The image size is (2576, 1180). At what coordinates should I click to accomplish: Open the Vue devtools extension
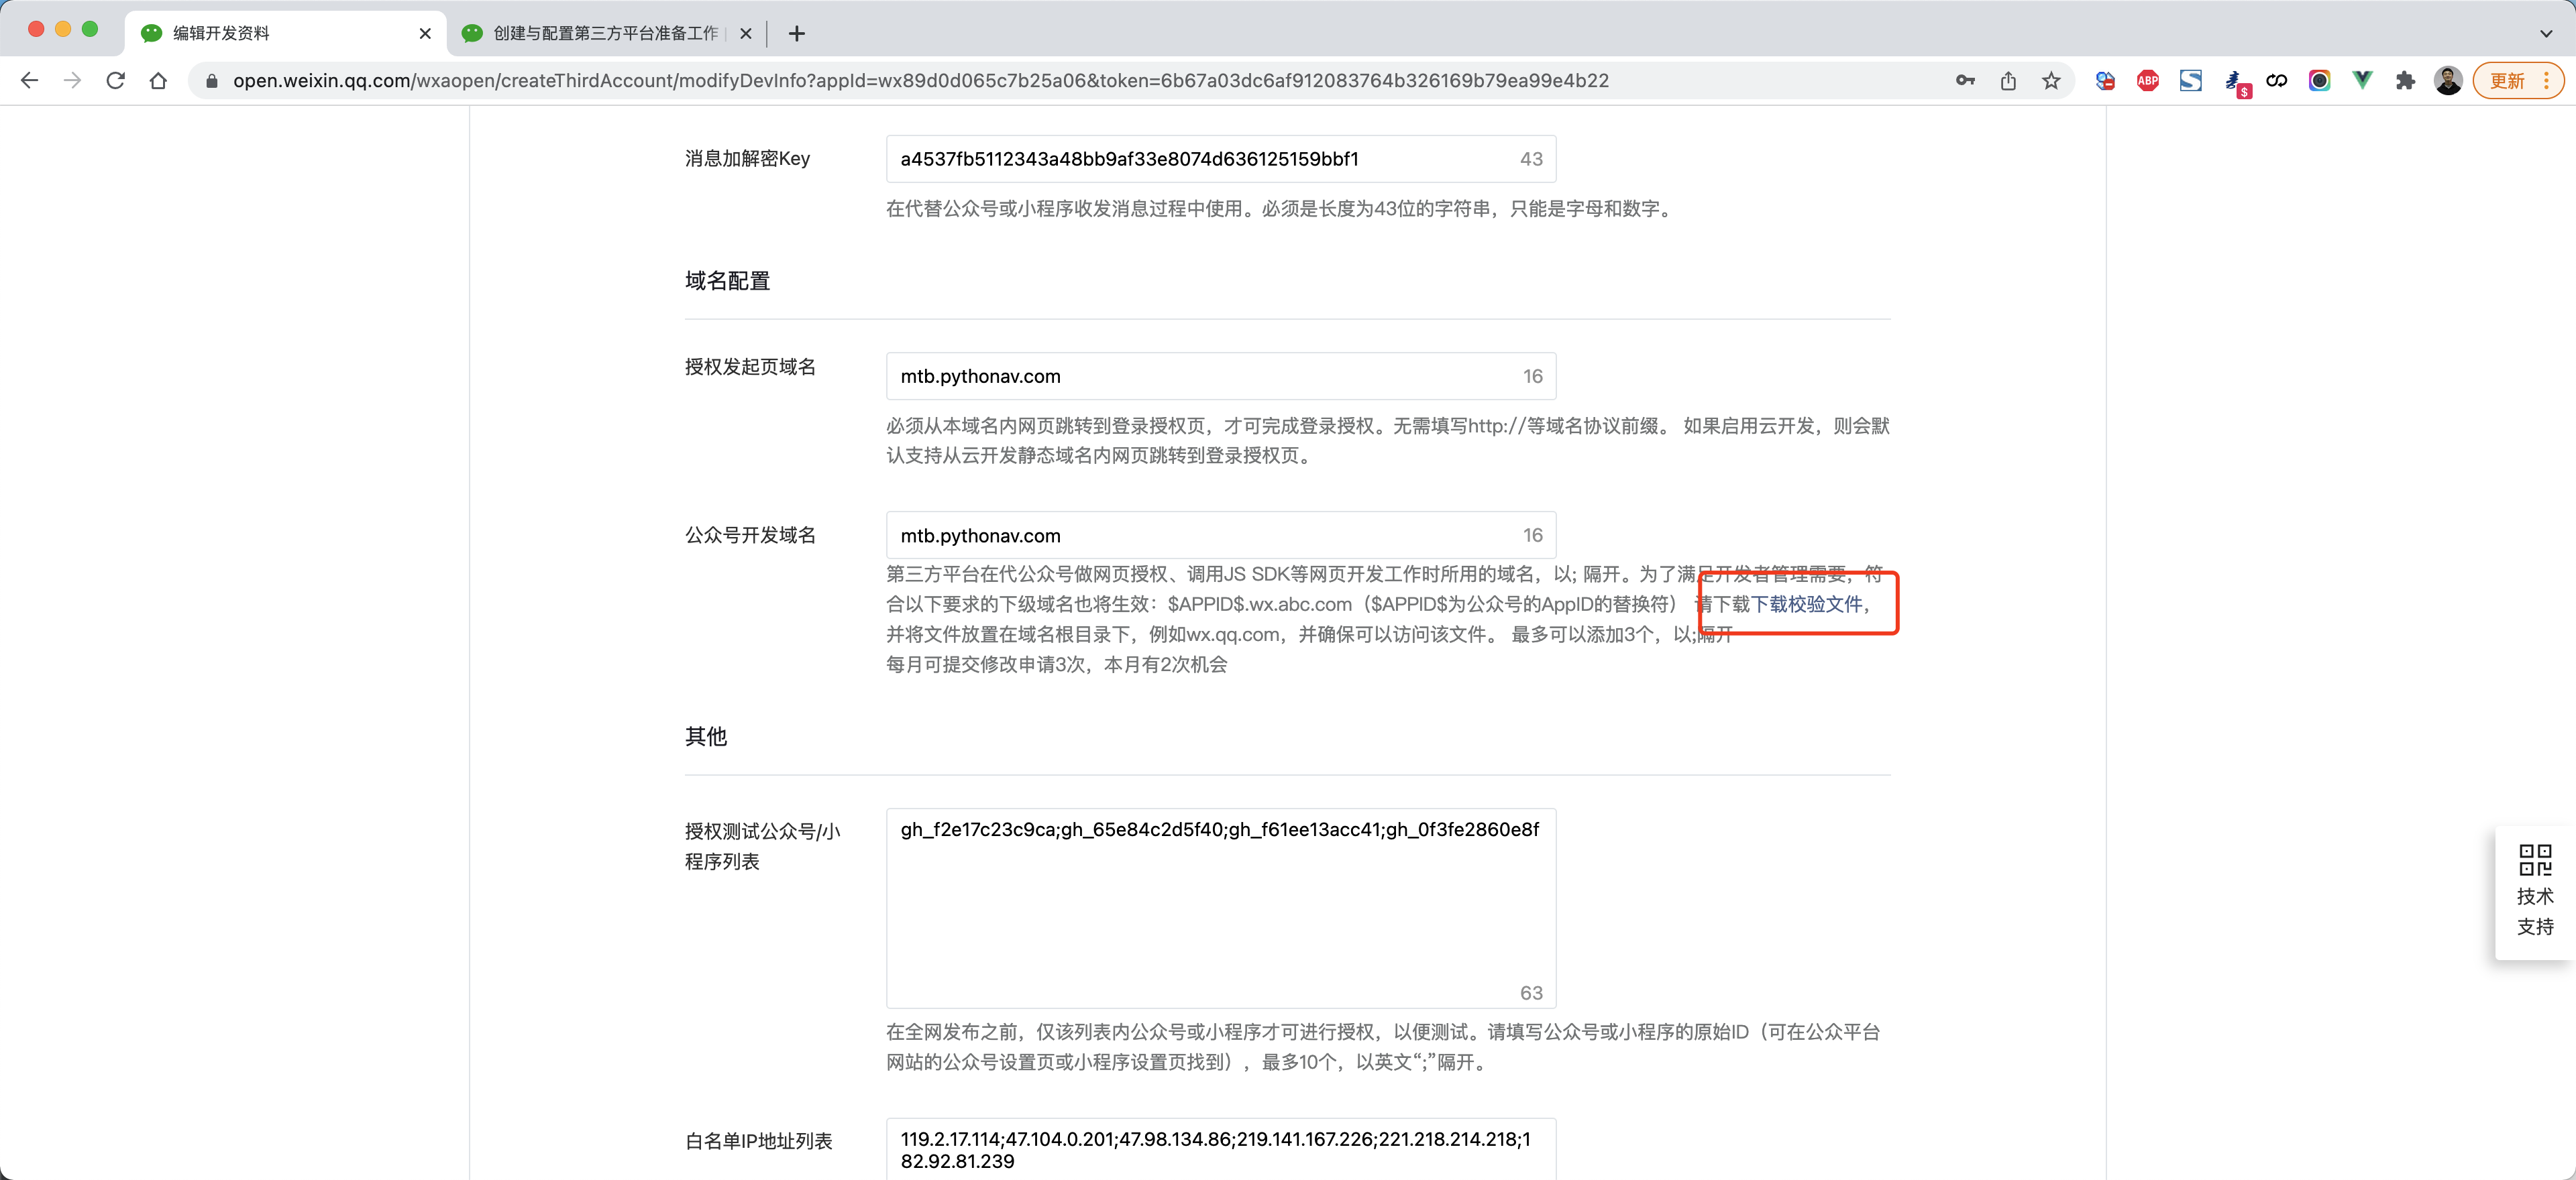coord(2362,81)
